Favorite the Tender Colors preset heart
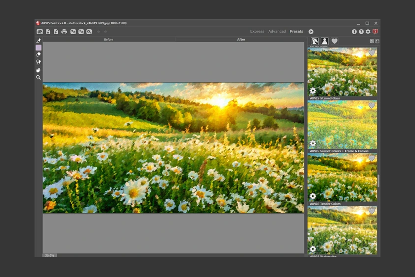This screenshot has height=277, width=415. [x=372, y=211]
